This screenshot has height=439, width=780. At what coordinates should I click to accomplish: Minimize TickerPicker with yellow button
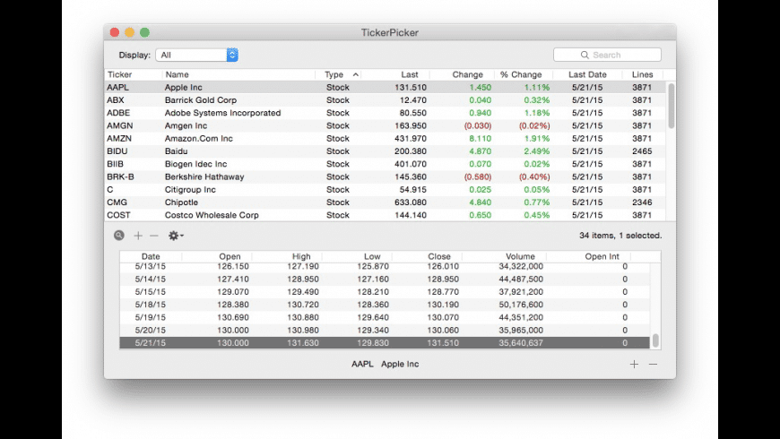pos(129,32)
